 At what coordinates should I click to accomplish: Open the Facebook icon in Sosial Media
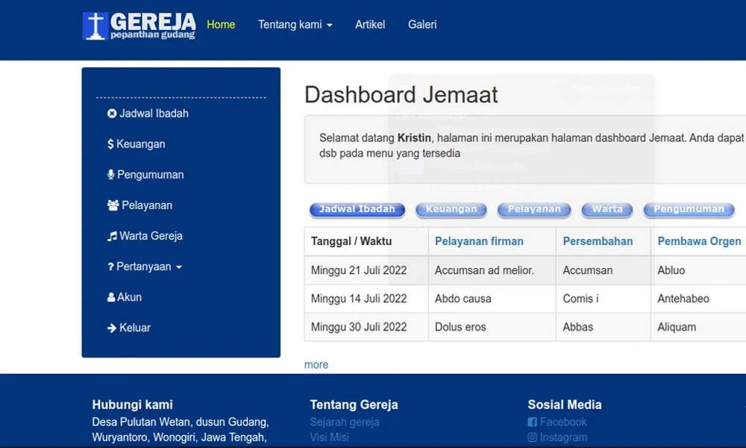click(x=533, y=422)
